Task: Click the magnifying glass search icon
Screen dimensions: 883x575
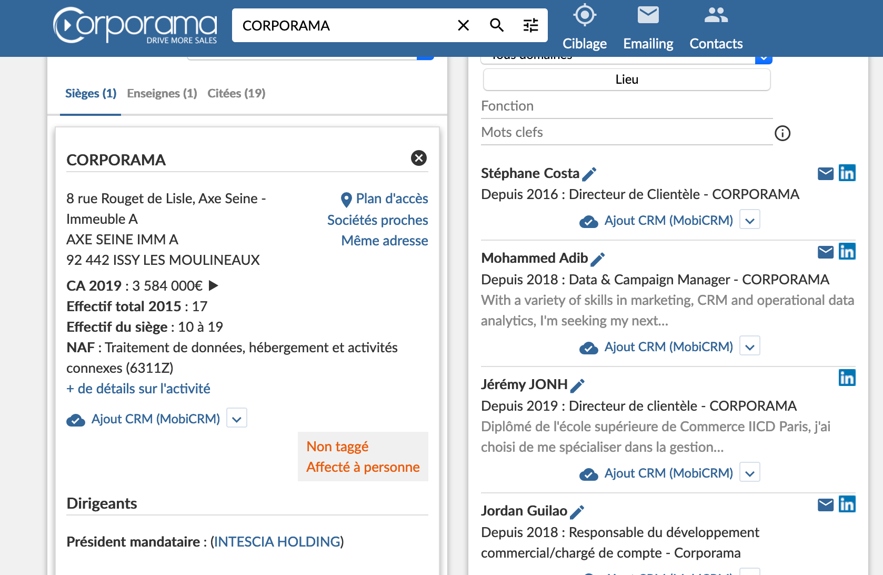Action: [x=497, y=25]
